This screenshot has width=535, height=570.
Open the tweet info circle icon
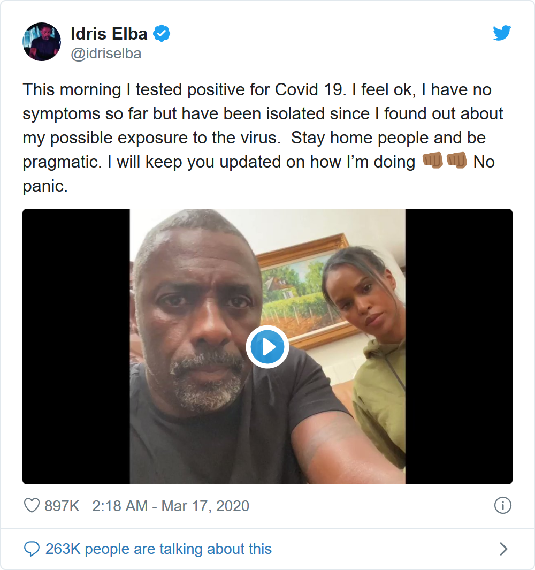(x=503, y=505)
